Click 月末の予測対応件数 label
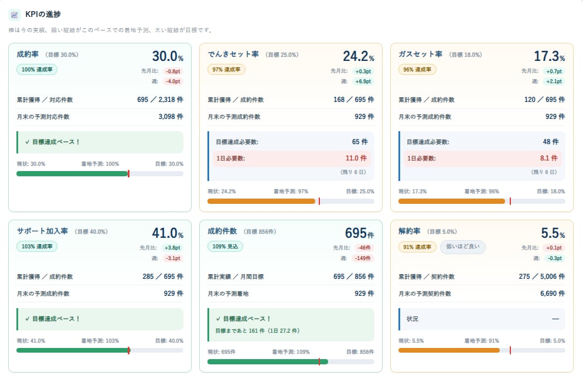The image size is (583, 379). 43,117
